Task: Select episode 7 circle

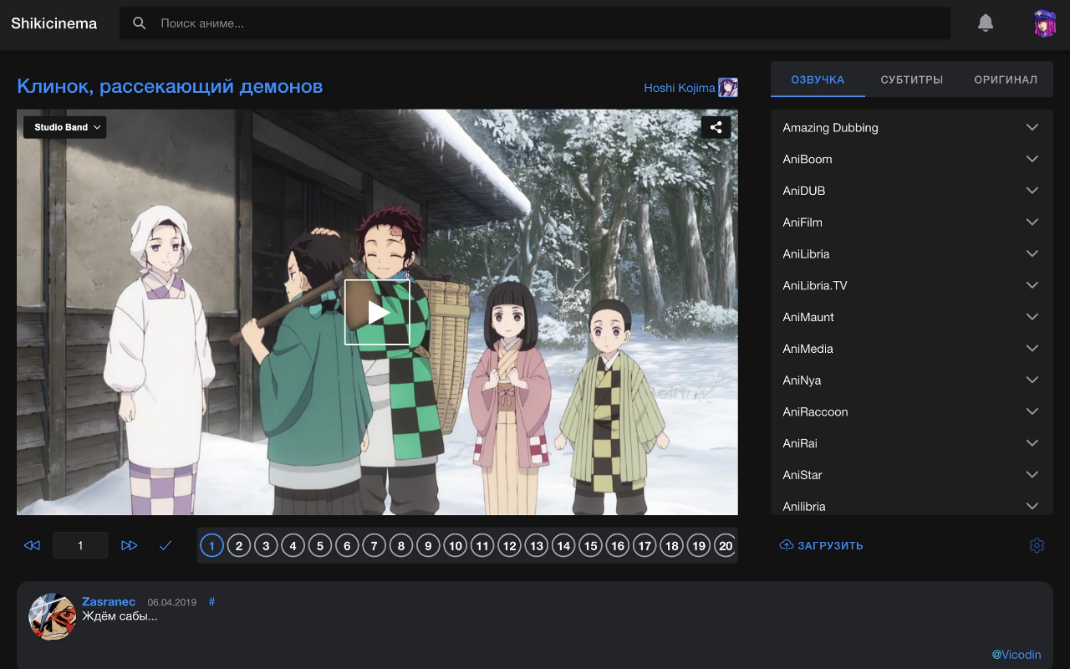Action: tap(374, 546)
